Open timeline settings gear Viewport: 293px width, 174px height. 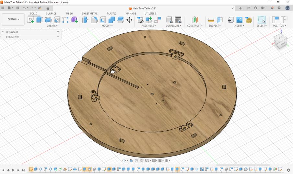coord(288,170)
